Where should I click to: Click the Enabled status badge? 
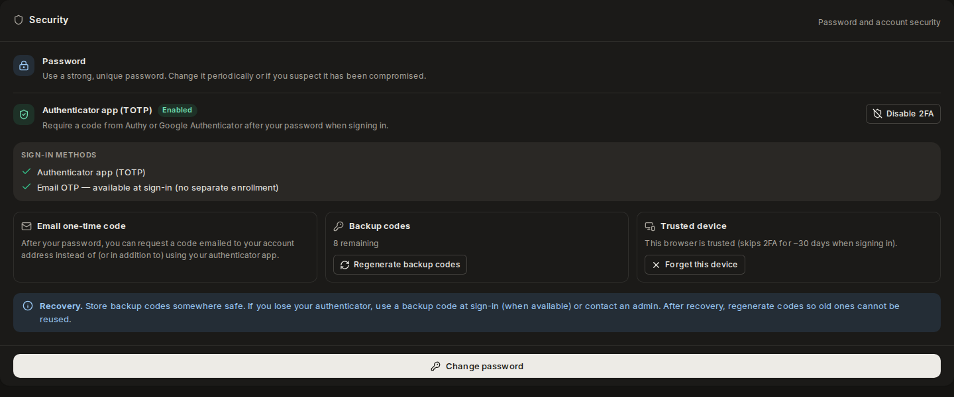point(178,110)
